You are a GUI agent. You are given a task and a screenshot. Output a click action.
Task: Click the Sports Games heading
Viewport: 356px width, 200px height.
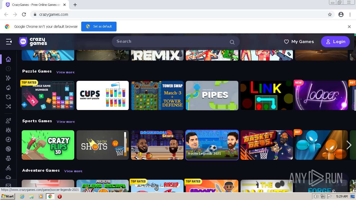point(37,121)
